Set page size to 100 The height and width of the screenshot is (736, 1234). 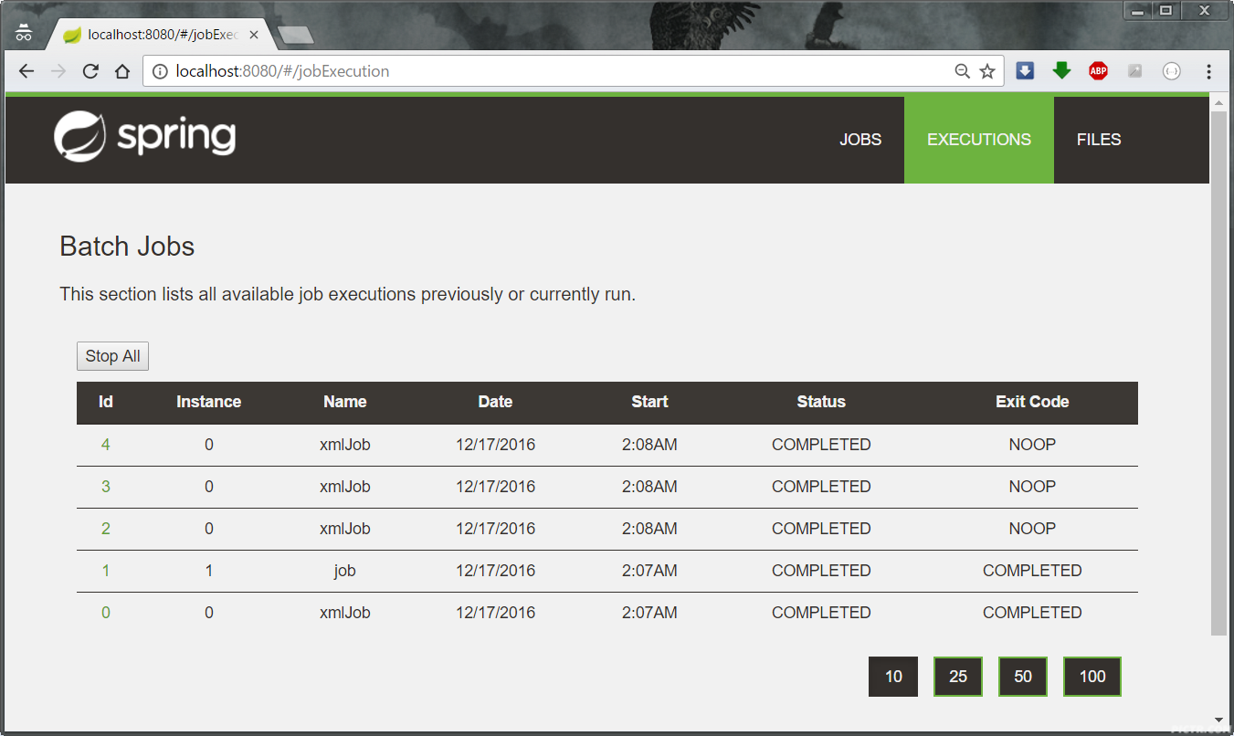pos(1092,677)
